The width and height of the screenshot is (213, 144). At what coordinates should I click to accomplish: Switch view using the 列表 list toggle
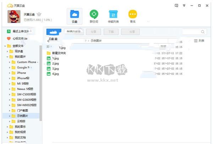click(199, 41)
